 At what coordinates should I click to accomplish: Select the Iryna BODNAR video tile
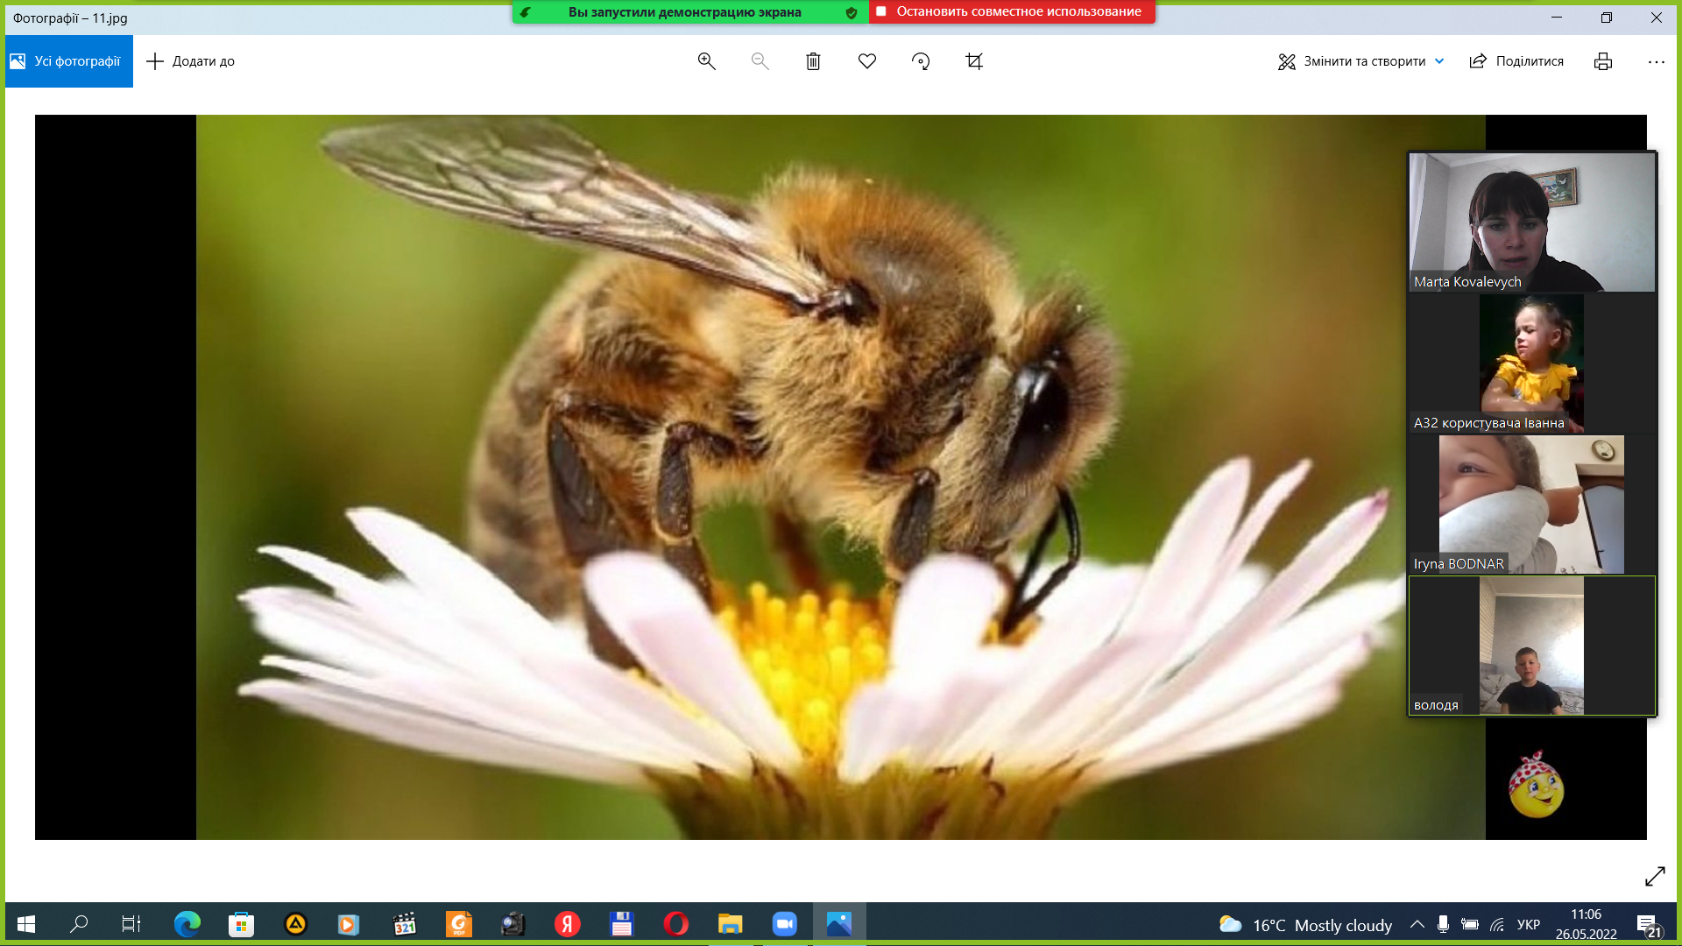pyautogui.click(x=1531, y=504)
